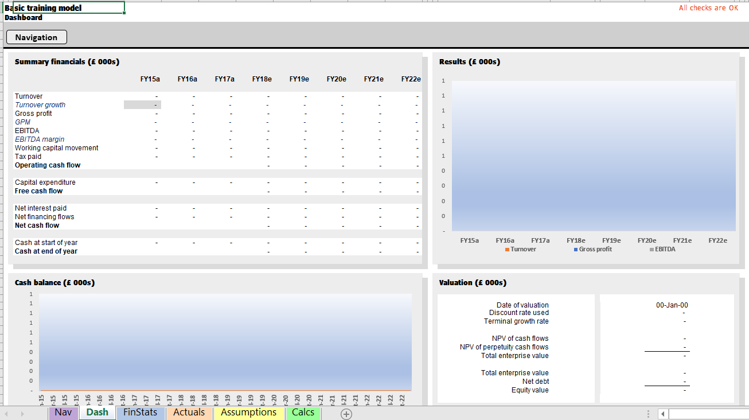The height and width of the screenshot is (420, 749).
Task: Click the Gross profit legend entry
Action: click(594, 249)
